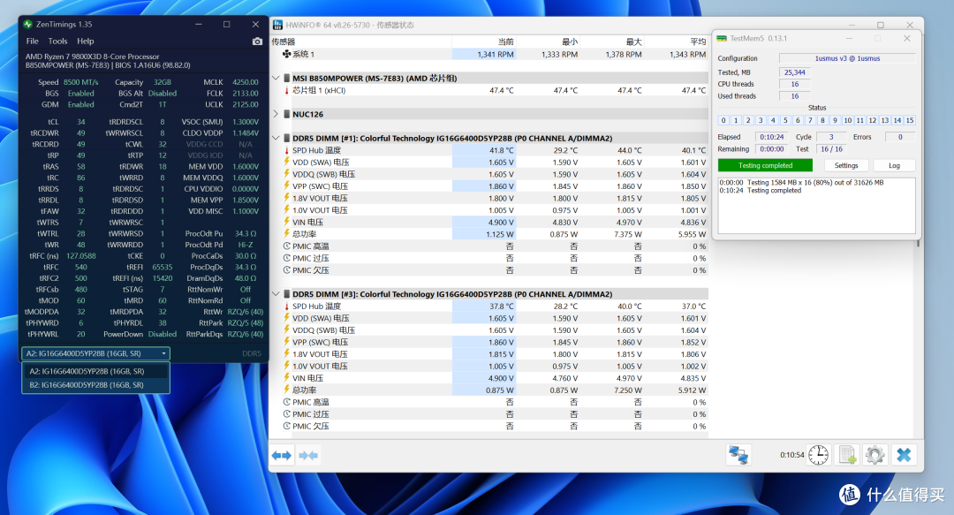The height and width of the screenshot is (515, 954).
Task: Expand the NUC126 sensor group
Action: pos(276,114)
